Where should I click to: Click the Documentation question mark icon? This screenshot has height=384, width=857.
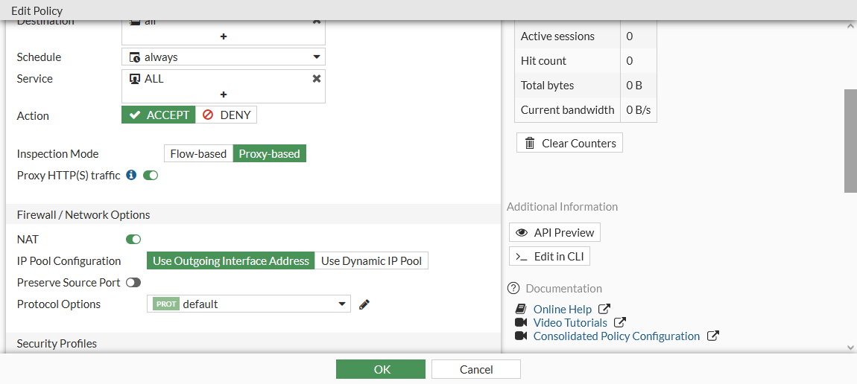[x=513, y=289]
